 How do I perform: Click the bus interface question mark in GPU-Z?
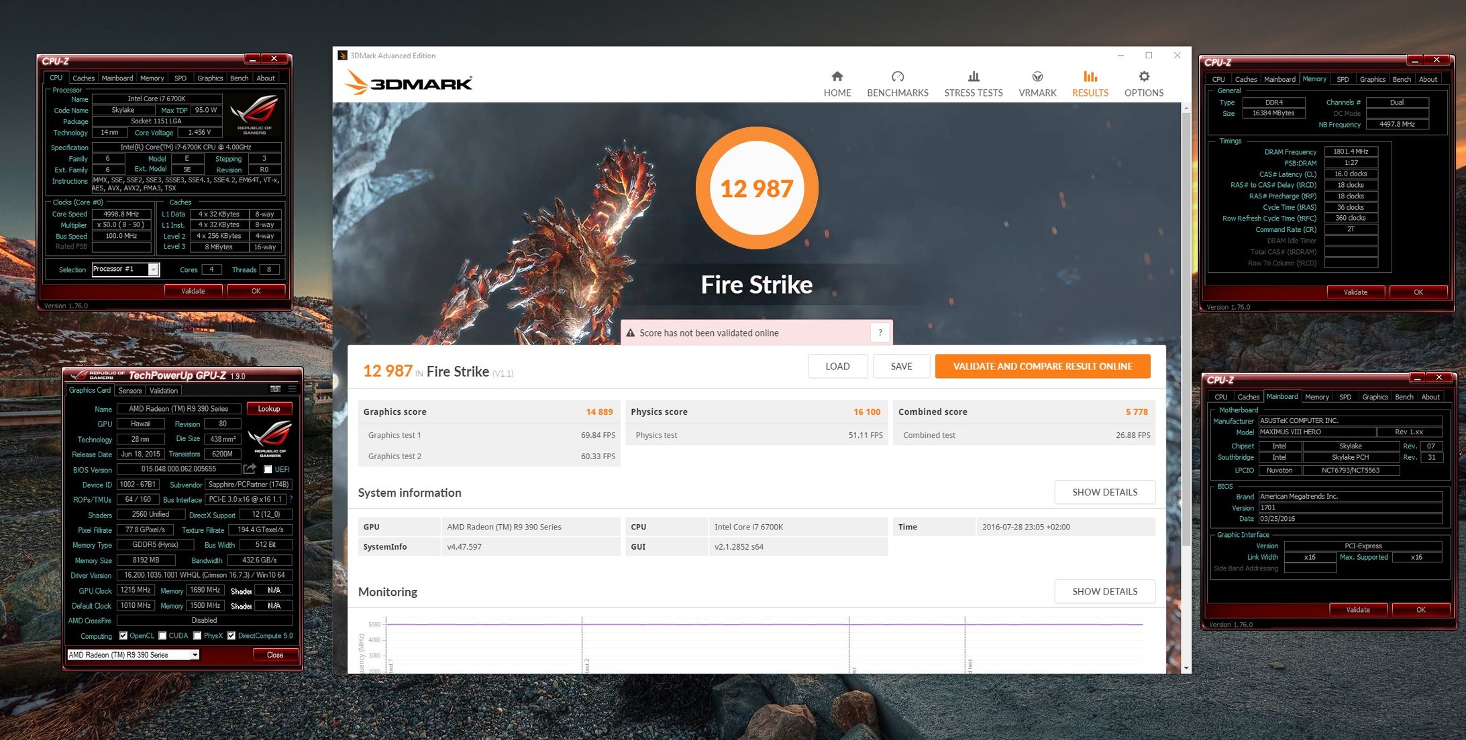(x=291, y=499)
